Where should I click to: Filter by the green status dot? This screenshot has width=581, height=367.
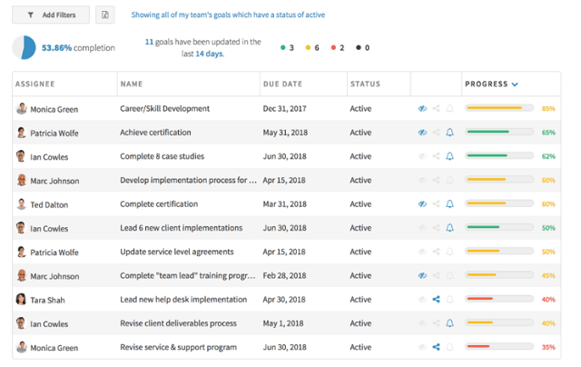pyautogui.click(x=283, y=47)
